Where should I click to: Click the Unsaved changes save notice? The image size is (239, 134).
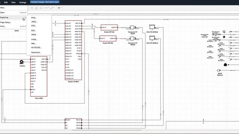click(x=45, y=2)
